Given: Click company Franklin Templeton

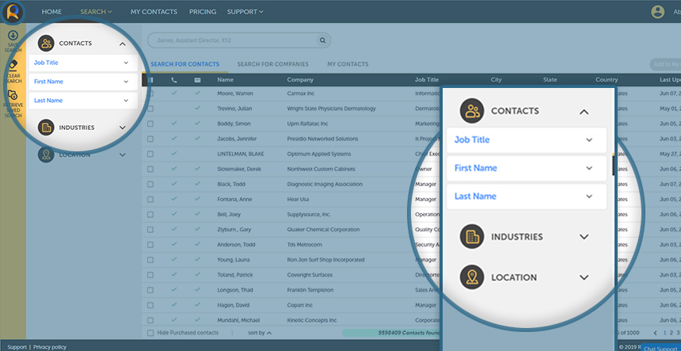Looking at the screenshot, I should 310,290.
